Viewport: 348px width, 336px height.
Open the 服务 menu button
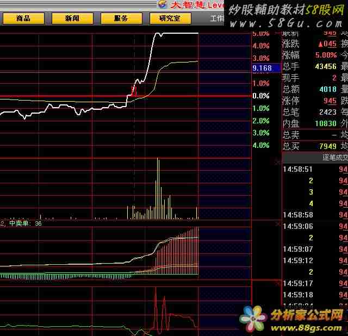coord(121,18)
